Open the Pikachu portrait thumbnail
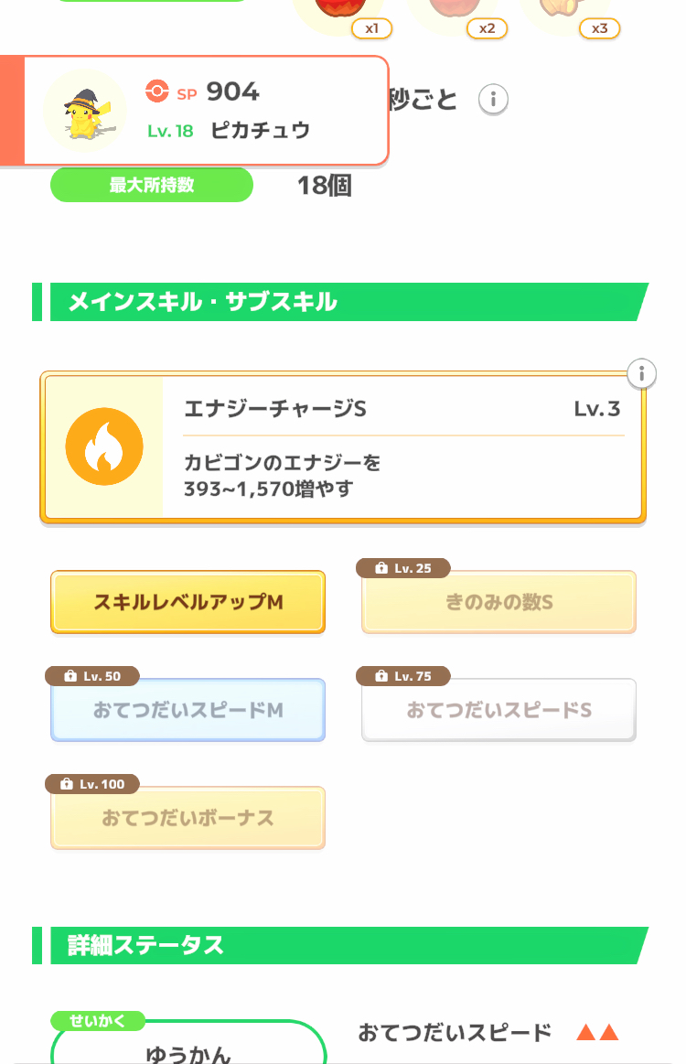This screenshot has width=686, height=1064. pos(85,110)
